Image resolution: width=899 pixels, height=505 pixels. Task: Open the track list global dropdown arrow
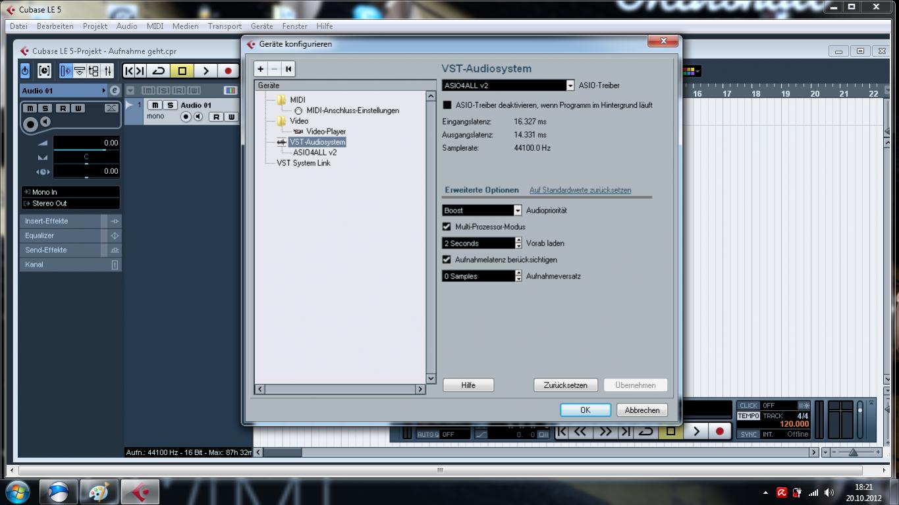tap(130, 90)
